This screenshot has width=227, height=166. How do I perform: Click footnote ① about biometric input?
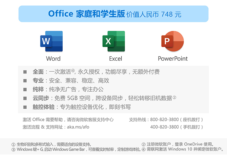click(x=51, y=144)
